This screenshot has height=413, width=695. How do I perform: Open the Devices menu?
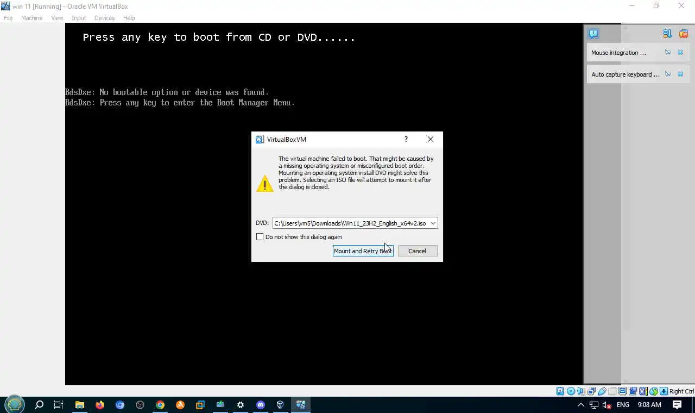click(x=104, y=18)
